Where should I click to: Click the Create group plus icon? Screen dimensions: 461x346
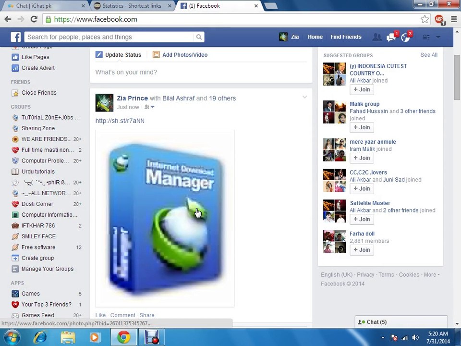coord(15,258)
